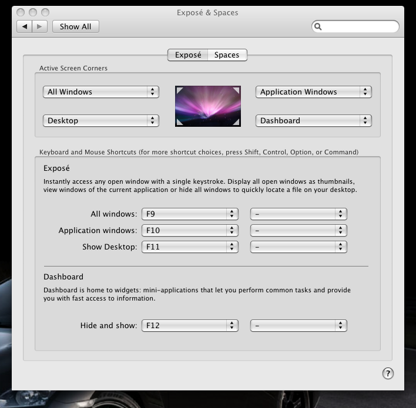
Task: Open the Hide and show F12 dropdown
Action: coord(190,325)
